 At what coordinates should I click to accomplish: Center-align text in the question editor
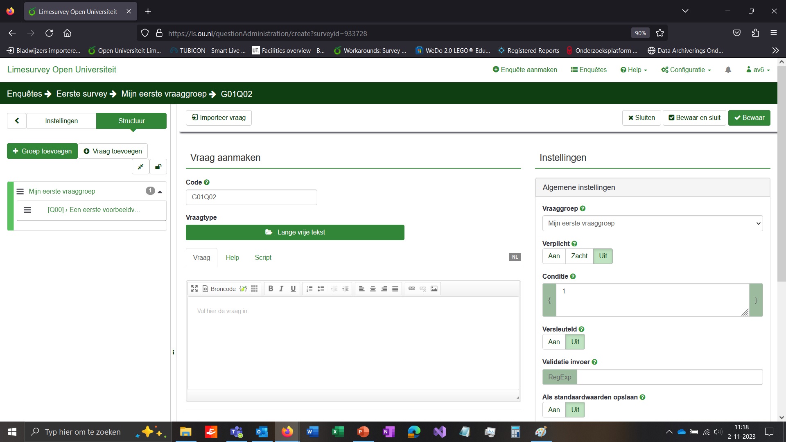coord(373,289)
